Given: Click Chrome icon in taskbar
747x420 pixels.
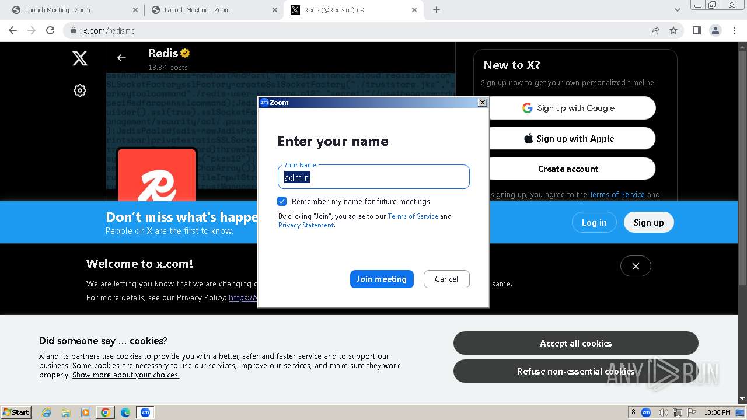Looking at the screenshot, I should (x=106, y=412).
